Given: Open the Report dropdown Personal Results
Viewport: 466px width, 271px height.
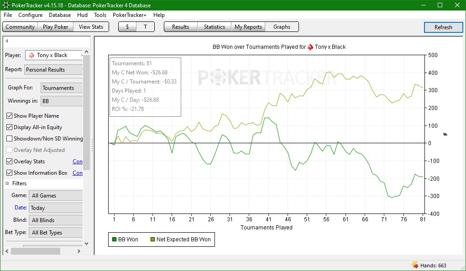Looking at the screenshot, I should tap(53, 69).
